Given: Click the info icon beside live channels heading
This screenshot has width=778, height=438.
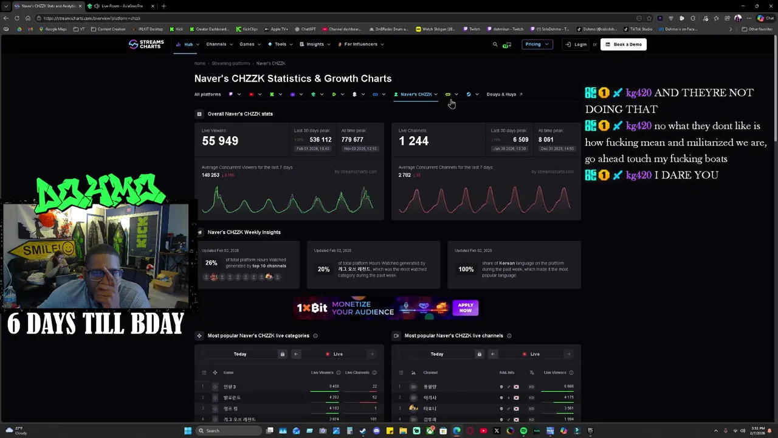Looking at the screenshot, I should click(x=509, y=336).
